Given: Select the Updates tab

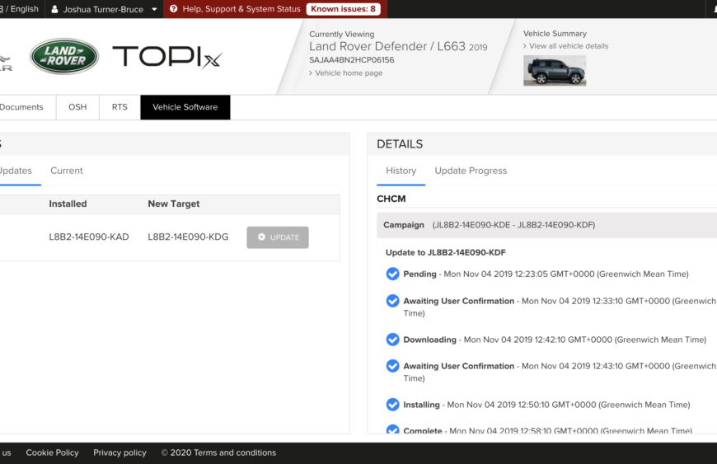Looking at the screenshot, I should 16,171.
